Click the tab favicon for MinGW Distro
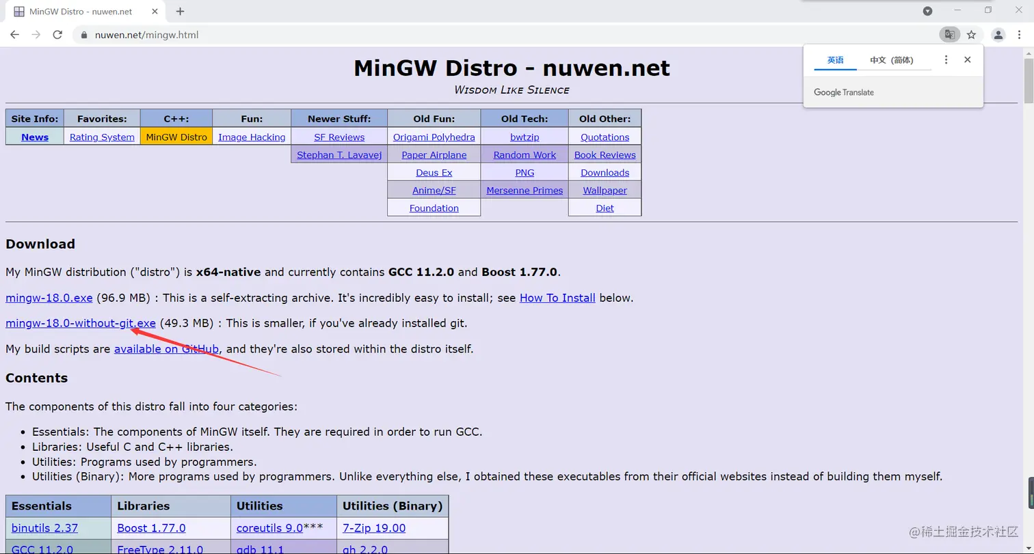The width and height of the screenshot is (1034, 554). [19, 12]
